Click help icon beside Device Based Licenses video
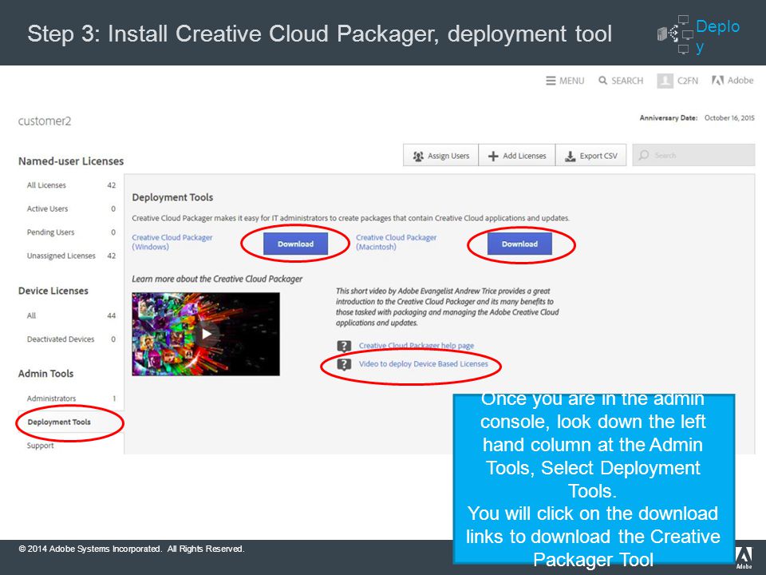Screen dimensions: 766x575 tap(344, 364)
